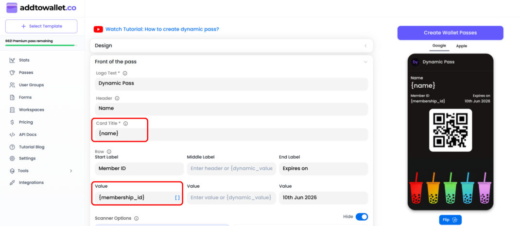Image resolution: width=520 pixels, height=226 pixels.
Task: Click the Settings gear icon
Action: 12,159
